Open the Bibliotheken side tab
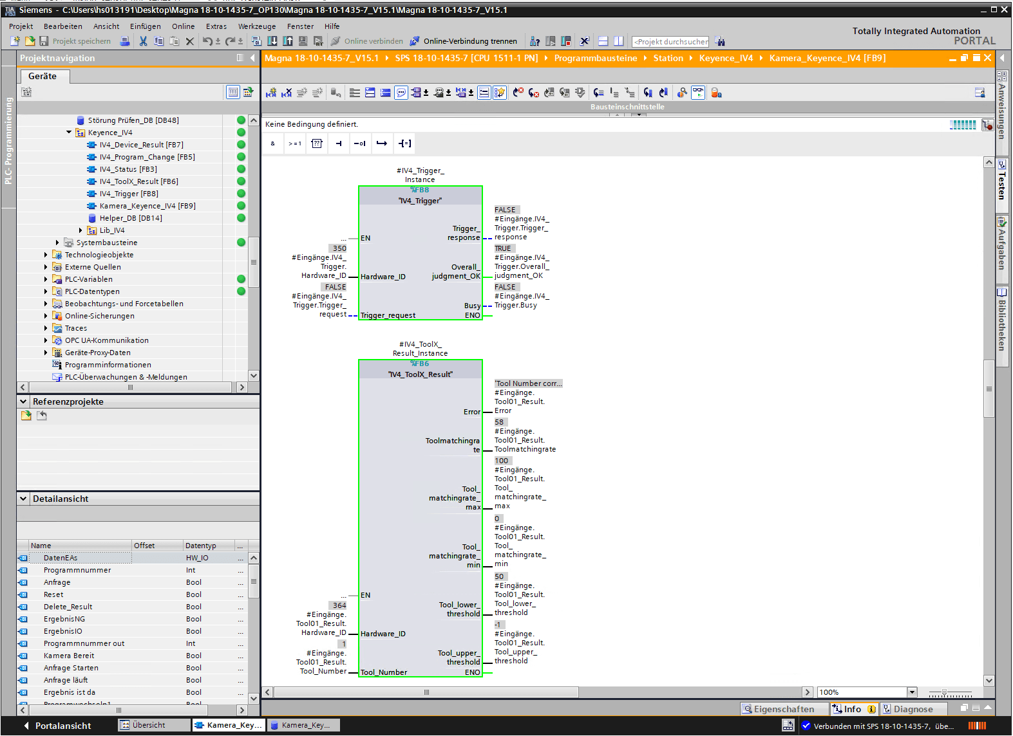The height and width of the screenshot is (736, 1013). (1002, 325)
